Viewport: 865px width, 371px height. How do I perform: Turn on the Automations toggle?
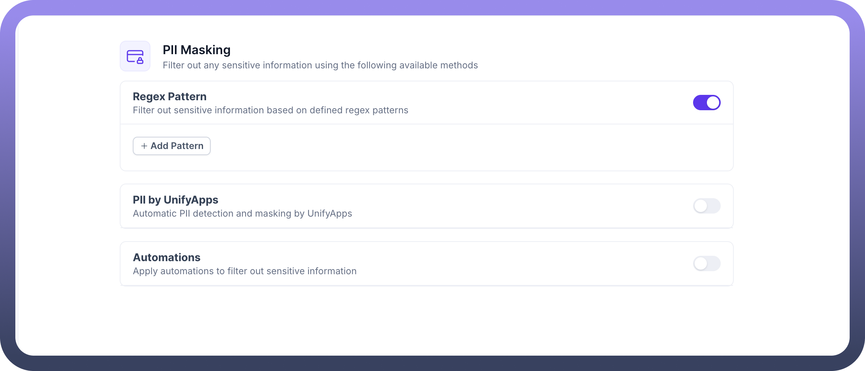pos(707,263)
